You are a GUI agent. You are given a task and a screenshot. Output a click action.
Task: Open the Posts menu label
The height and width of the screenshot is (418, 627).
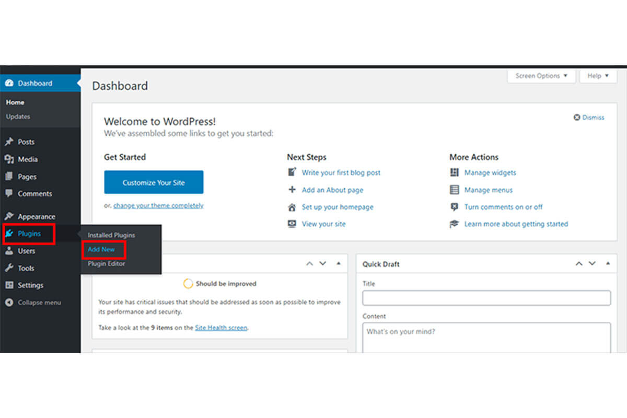click(26, 142)
